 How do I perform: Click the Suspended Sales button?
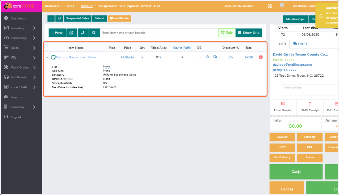77,18
